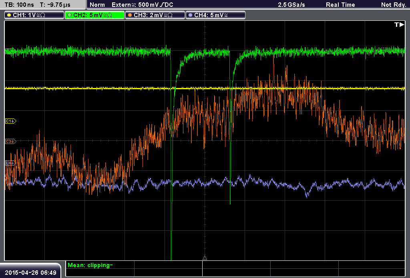Click the trigger position triangle at bottom
This screenshot has height=278, width=410.
pos(205,258)
